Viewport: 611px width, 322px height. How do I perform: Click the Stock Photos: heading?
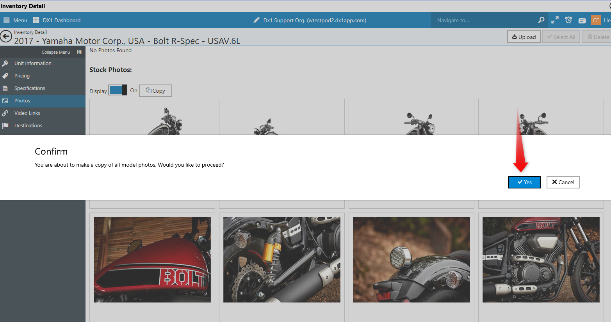[x=110, y=70]
